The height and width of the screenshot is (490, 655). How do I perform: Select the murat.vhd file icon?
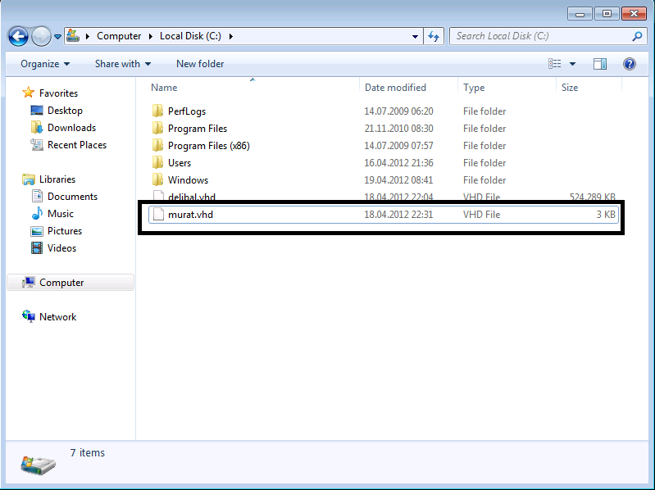point(158,215)
